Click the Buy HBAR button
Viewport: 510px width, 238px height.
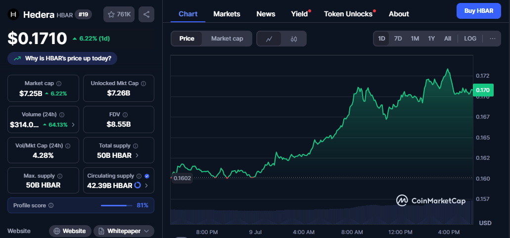[x=478, y=11]
